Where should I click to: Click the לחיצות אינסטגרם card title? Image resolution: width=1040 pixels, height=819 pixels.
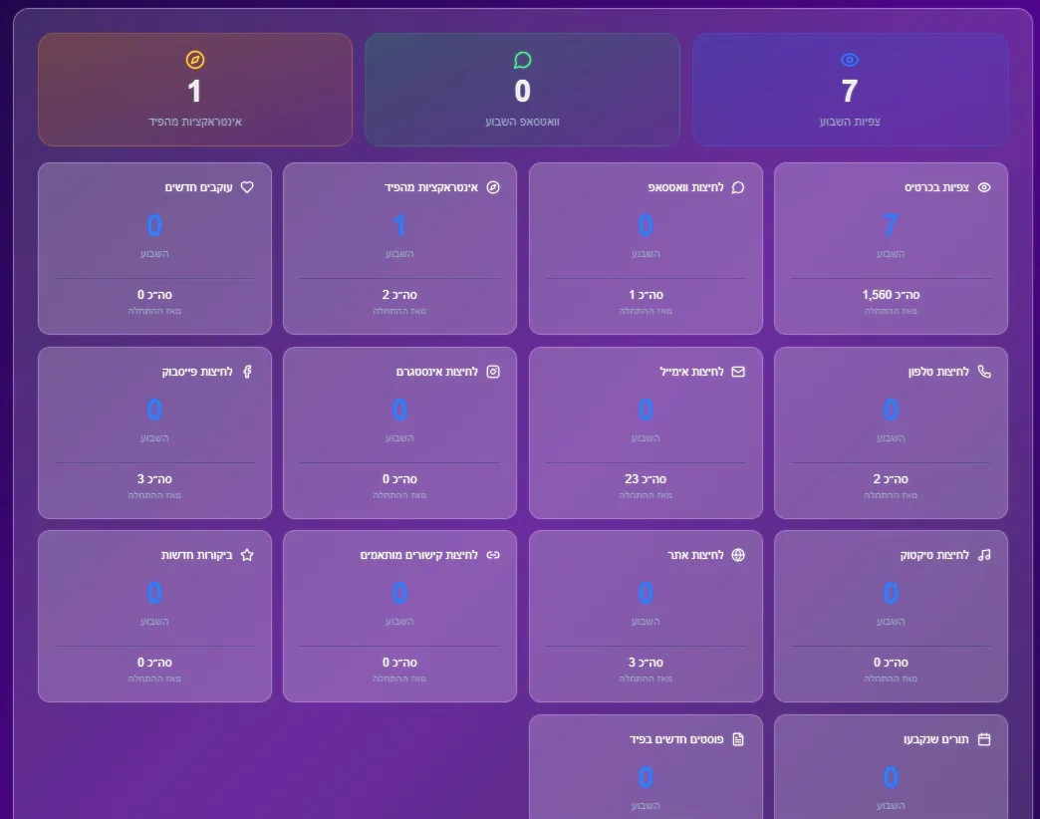(437, 372)
